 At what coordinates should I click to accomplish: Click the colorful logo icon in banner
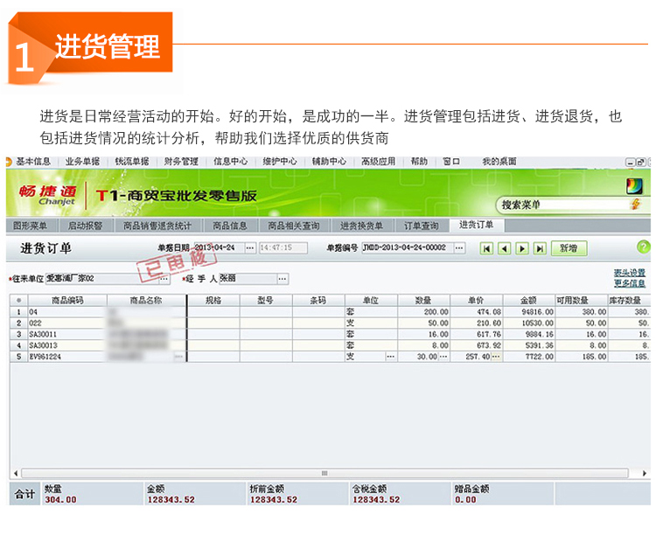tap(634, 185)
